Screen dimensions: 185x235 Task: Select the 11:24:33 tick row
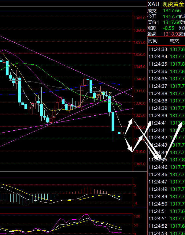coord(166,49)
